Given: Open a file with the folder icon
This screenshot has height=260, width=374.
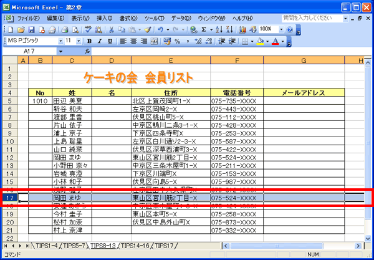Looking at the screenshot, I should [x=21, y=29].
